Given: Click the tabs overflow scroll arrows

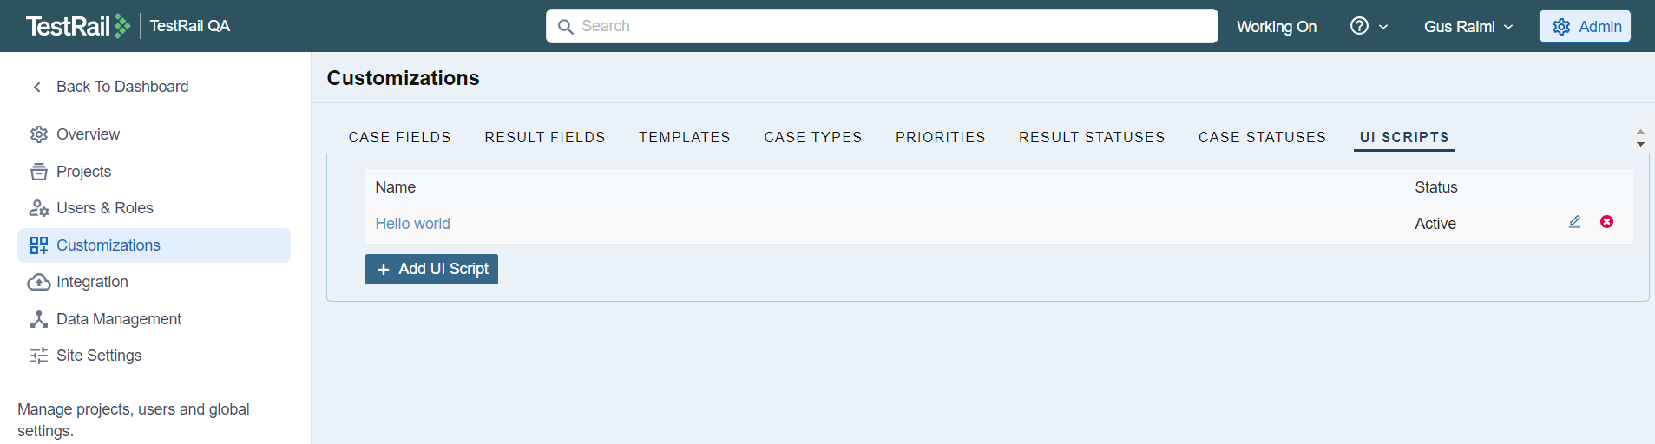Looking at the screenshot, I should tap(1640, 138).
